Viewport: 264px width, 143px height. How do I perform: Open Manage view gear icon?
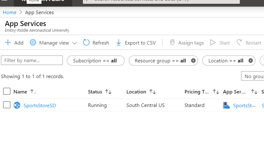(x=33, y=43)
